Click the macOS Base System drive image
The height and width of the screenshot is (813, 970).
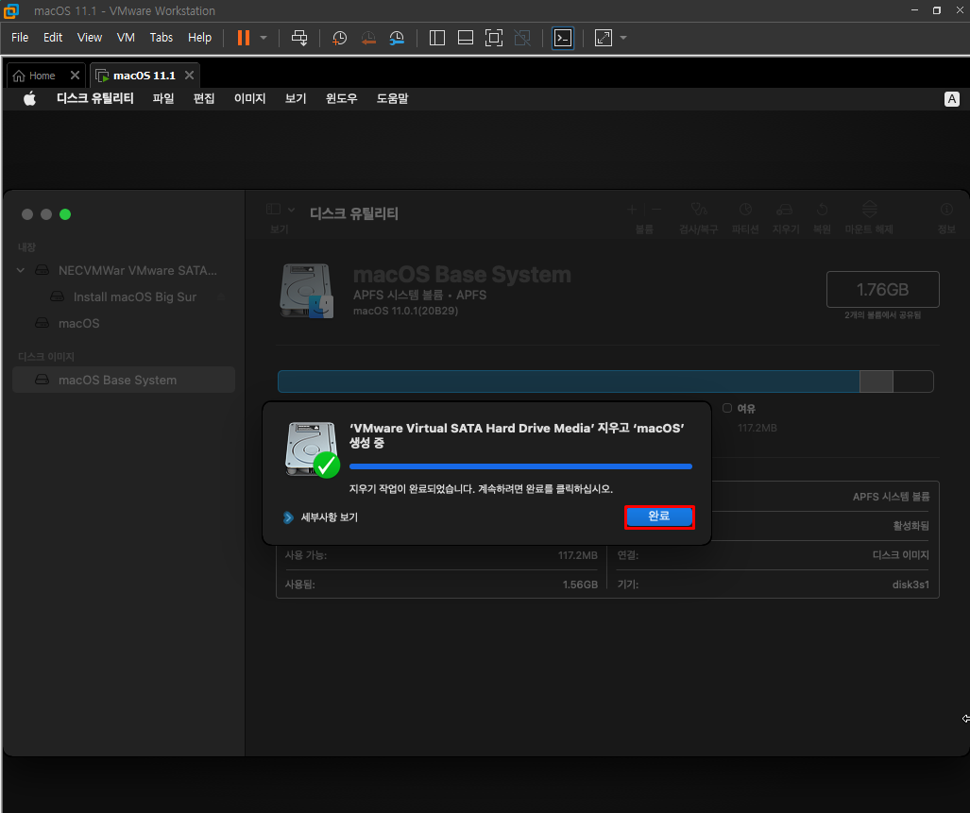(307, 291)
